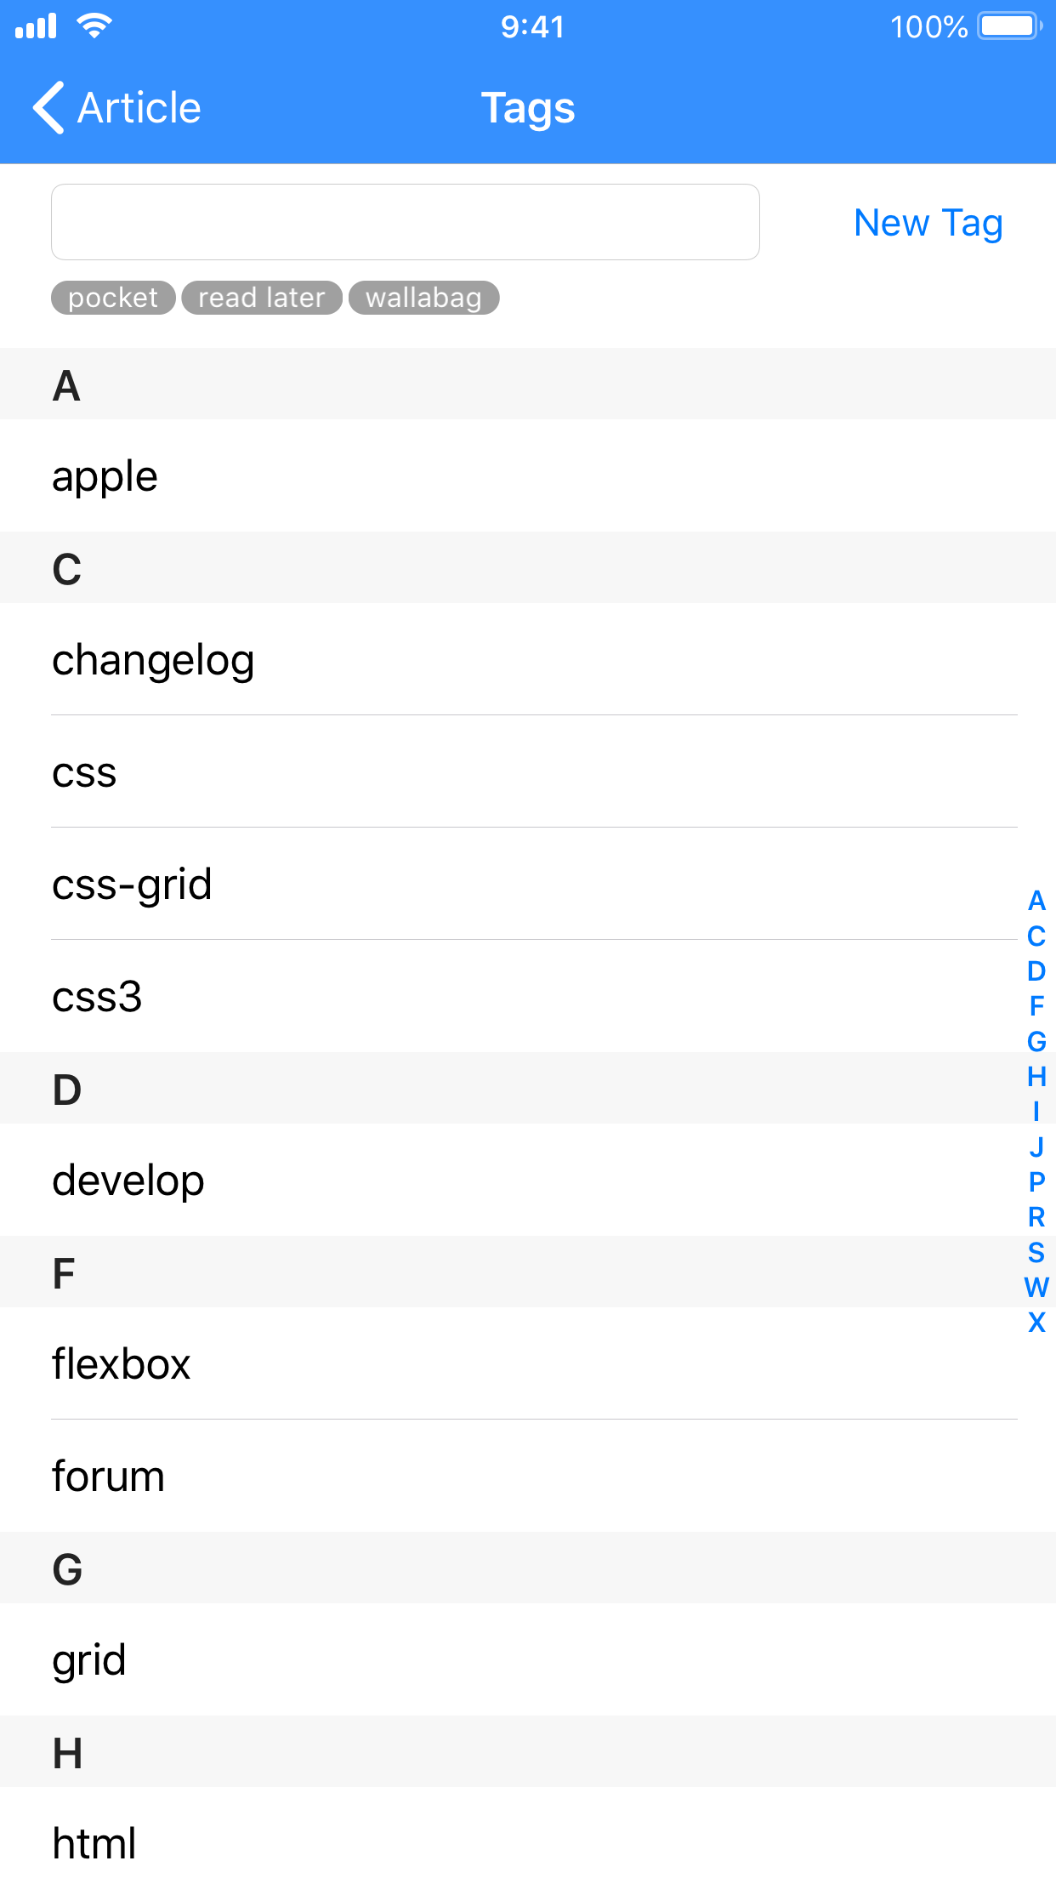This screenshot has height=1878, width=1056.
Task: Tap the back chevron to return to Article
Action: [51, 108]
